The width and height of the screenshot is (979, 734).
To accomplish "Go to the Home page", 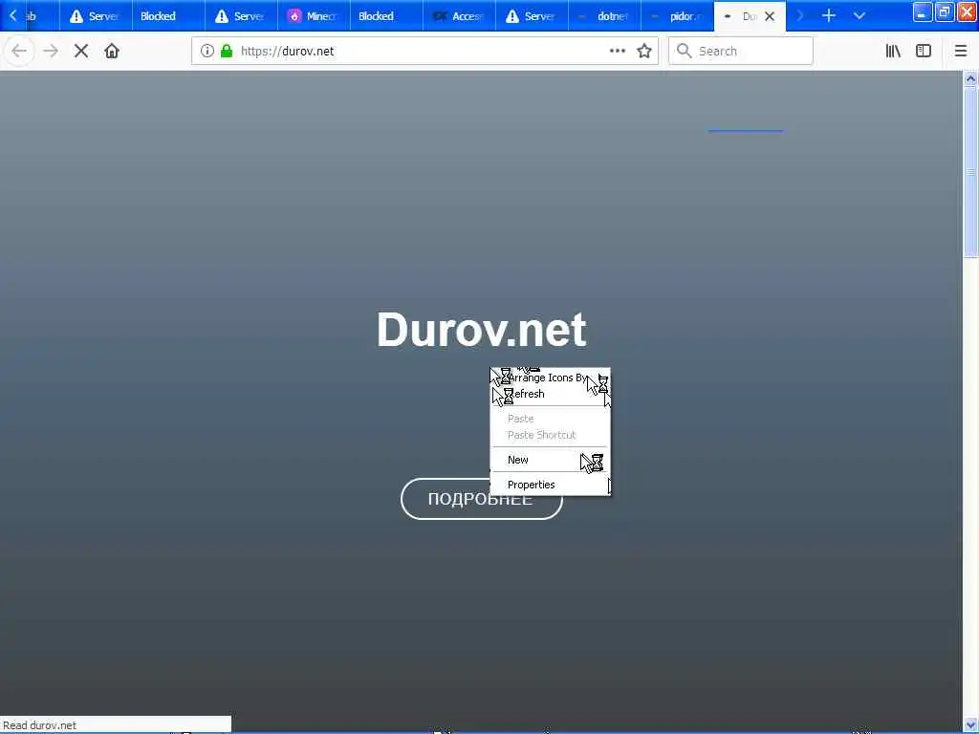I will coord(112,51).
